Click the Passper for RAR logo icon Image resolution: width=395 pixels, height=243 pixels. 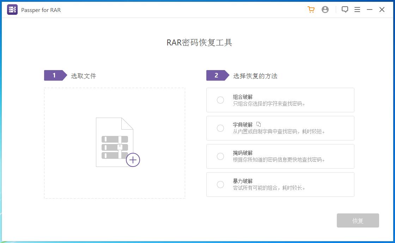pos(12,10)
